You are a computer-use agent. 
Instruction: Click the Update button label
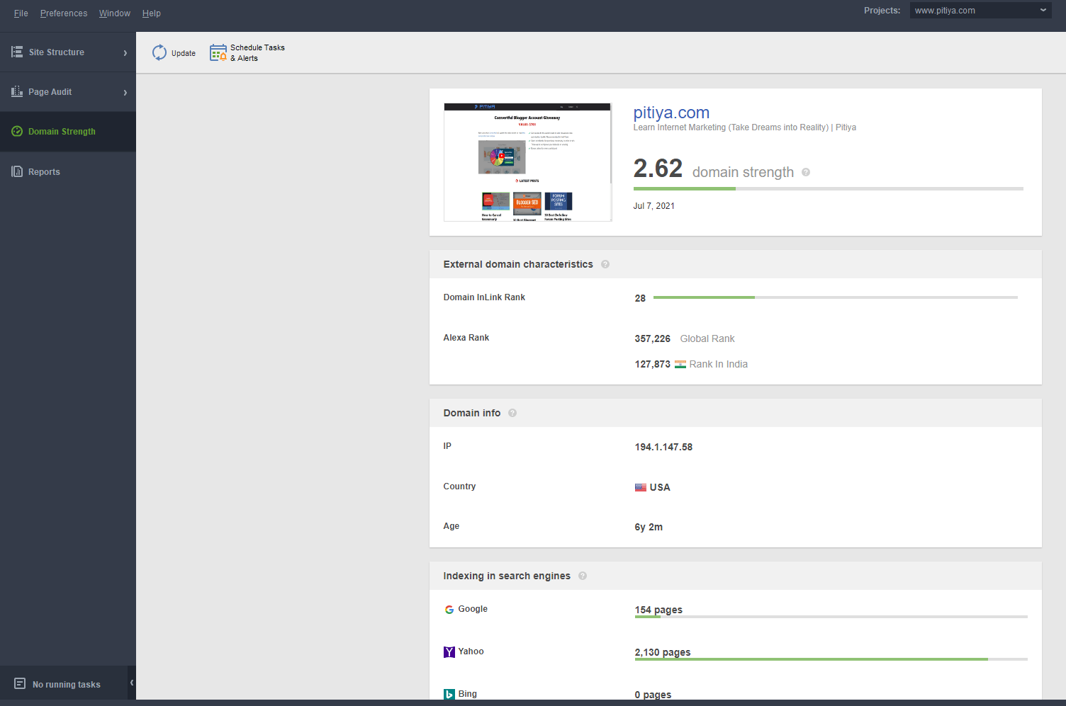(x=184, y=53)
